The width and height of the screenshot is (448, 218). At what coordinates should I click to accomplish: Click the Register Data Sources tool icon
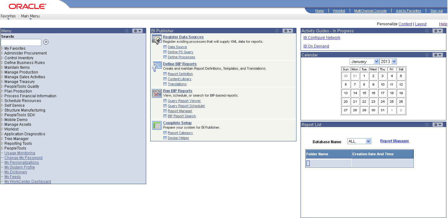[x=156, y=39]
